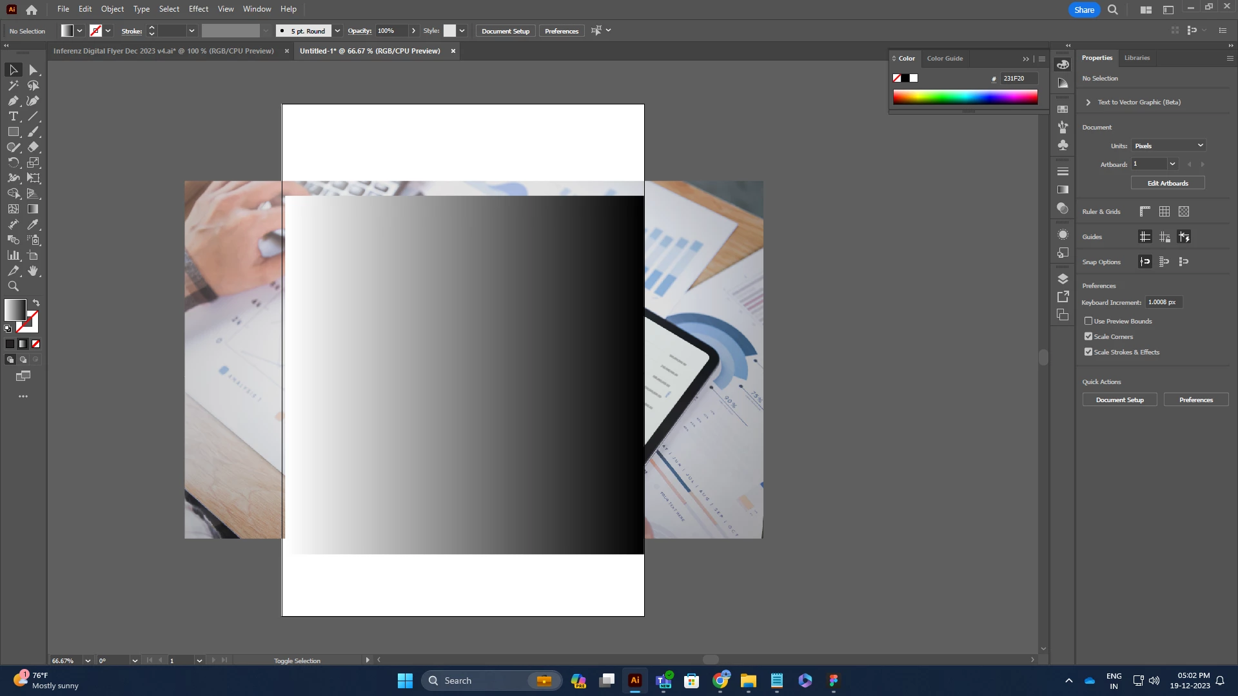Enable the Use Preview Bounds checkbox
The height and width of the screenshot is (696, 1238).
(1088, 321)
